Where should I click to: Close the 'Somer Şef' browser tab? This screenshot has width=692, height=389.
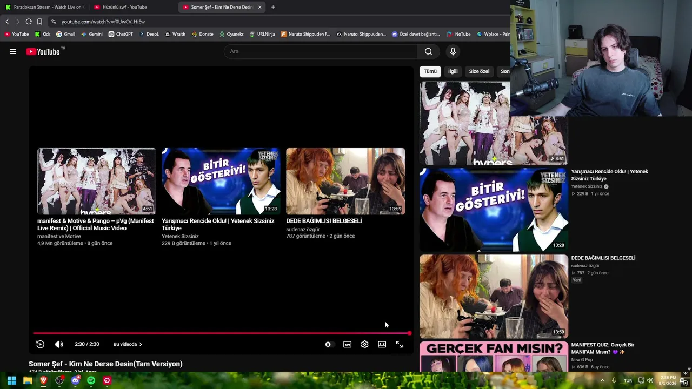click(x=259, y=7)
